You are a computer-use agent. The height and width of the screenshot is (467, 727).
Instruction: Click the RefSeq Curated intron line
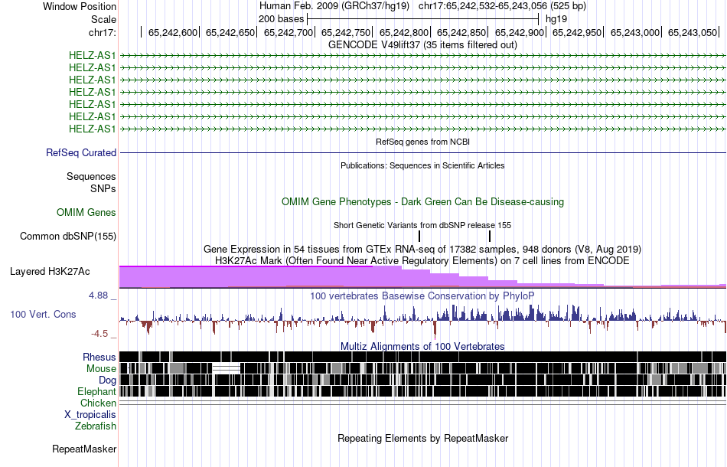[x=423, y=152]
